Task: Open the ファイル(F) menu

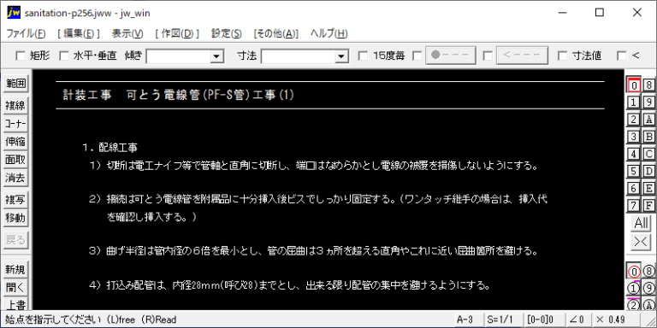Action: pos(26,34)
